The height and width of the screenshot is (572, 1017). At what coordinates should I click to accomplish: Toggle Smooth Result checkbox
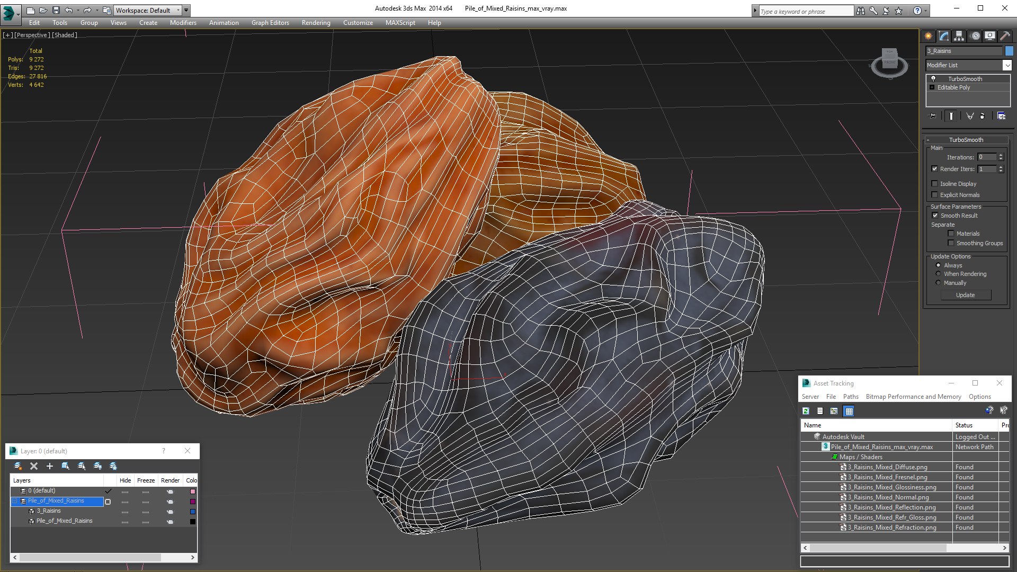point(935,216)
